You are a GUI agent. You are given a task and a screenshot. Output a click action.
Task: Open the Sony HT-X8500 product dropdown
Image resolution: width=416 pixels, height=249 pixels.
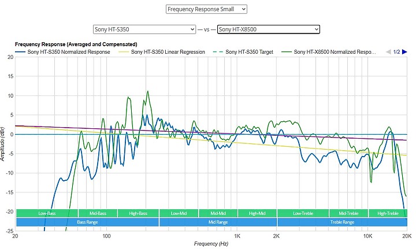click(269, 29)
